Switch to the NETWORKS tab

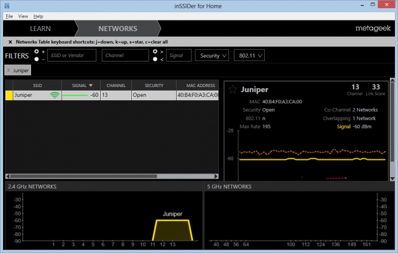tap(118, 29)
